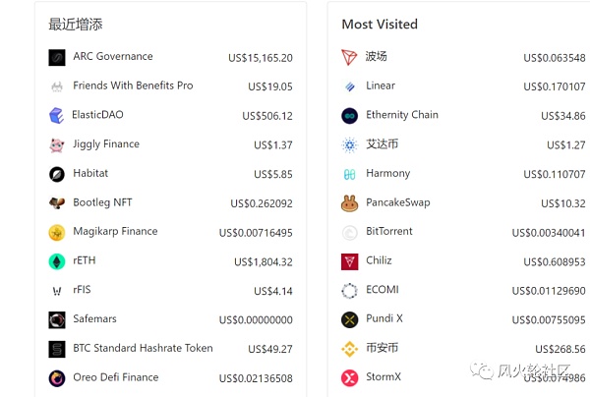Screen dimensions: 590x397
Task: Click the Bootleg NFT icon
Action: [56, 203]
